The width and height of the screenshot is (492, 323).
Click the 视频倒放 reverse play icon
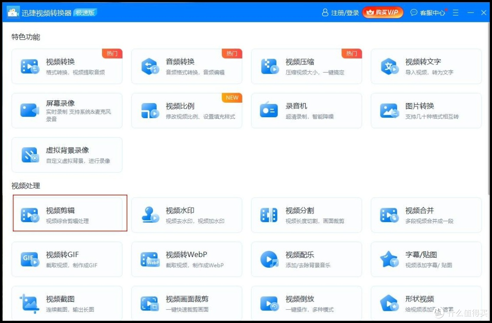click(x=270, y=303)
